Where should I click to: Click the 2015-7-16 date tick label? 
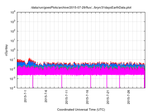pos(87,97)
